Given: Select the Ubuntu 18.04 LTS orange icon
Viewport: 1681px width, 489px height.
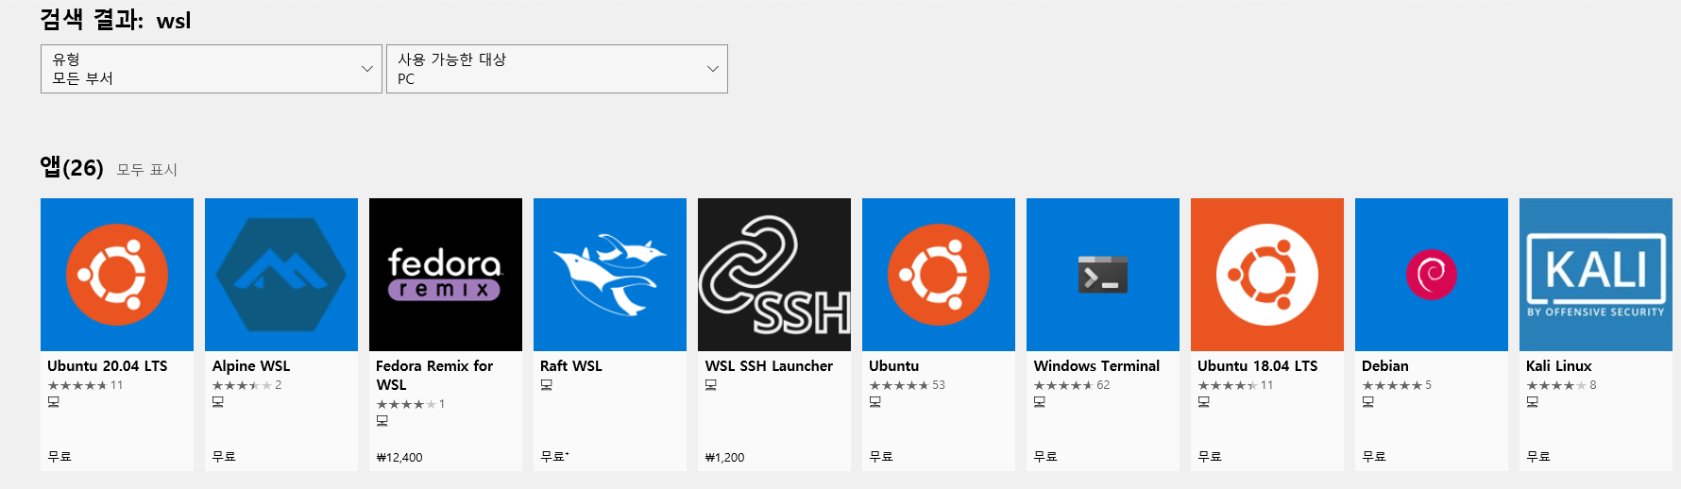Looking at the screenshot, I should click(1267, 275).
